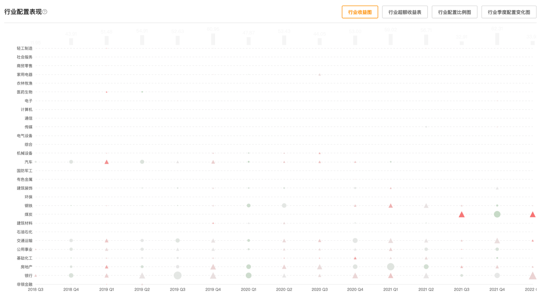544x296 pixels.
Task: Click the green 煤炭 circle for 2021 Q4
Action: [497, 214]
